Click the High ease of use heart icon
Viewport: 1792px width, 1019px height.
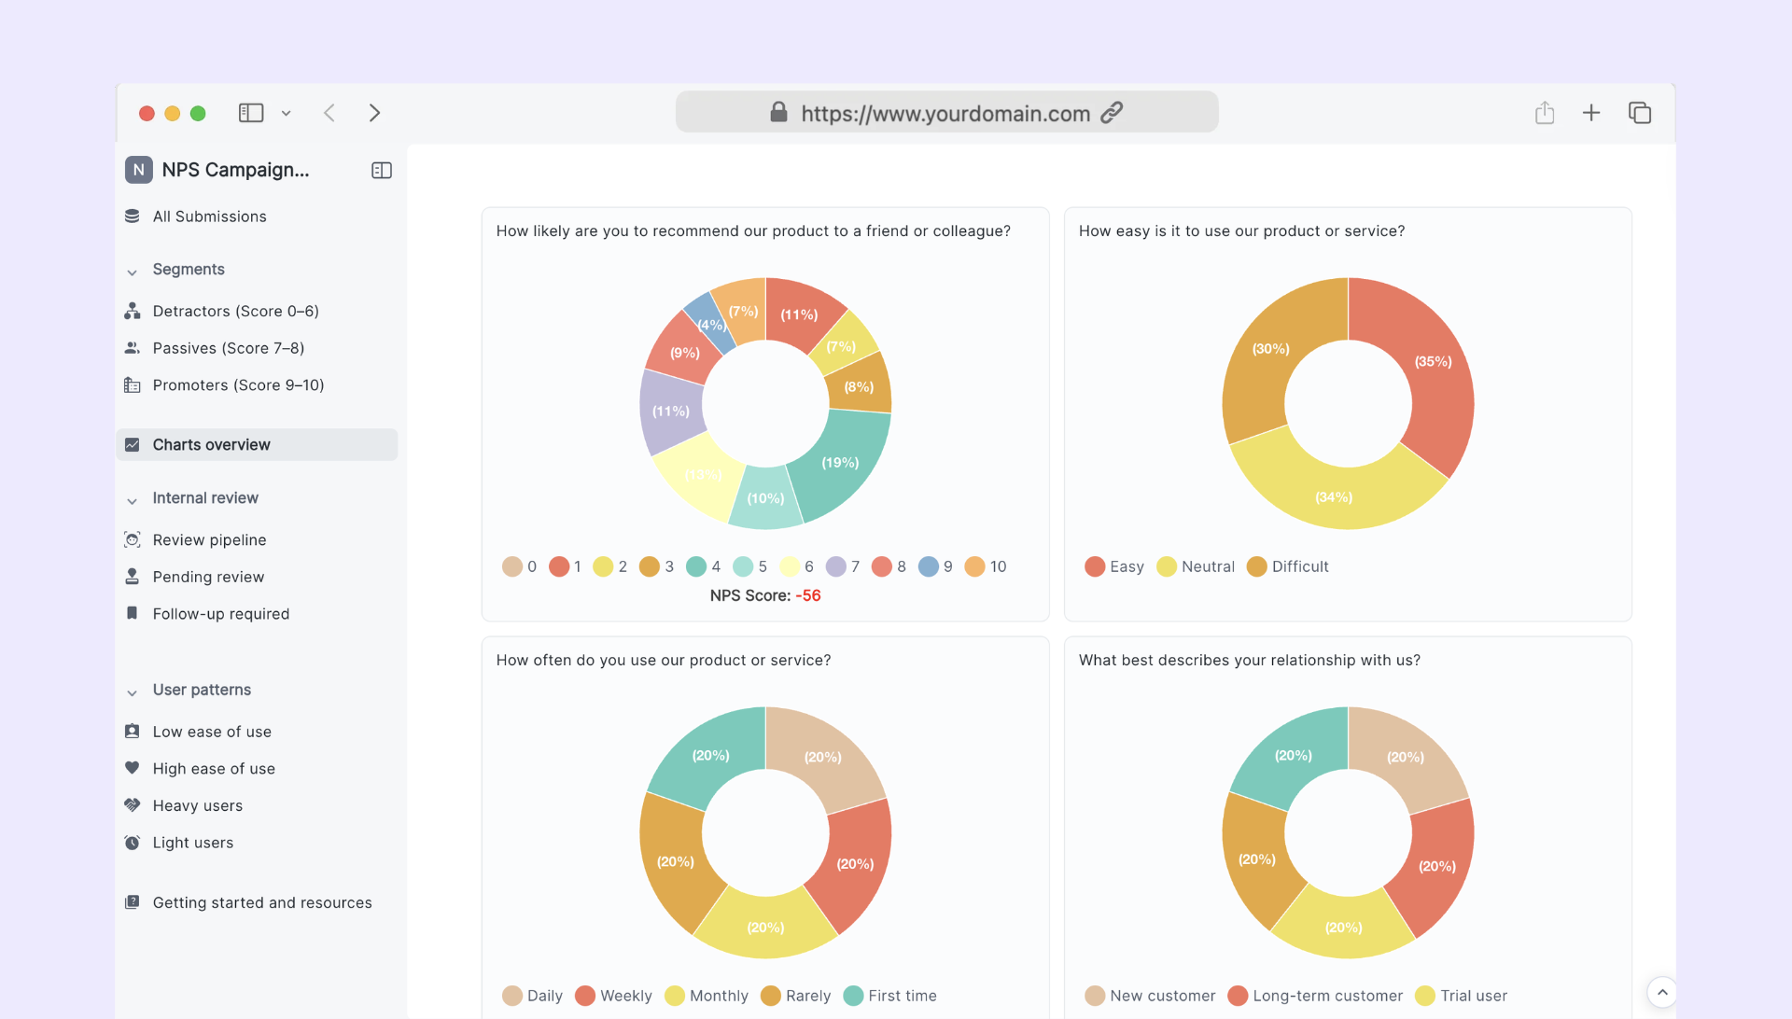point(133,768)
